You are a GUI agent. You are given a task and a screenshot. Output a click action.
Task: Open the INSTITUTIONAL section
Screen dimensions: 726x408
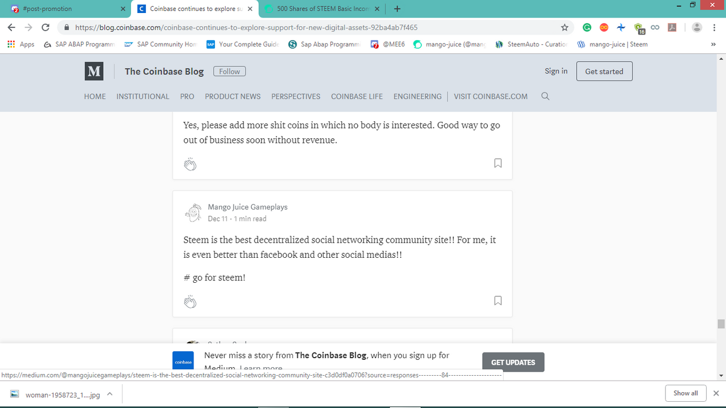[143, 96]
